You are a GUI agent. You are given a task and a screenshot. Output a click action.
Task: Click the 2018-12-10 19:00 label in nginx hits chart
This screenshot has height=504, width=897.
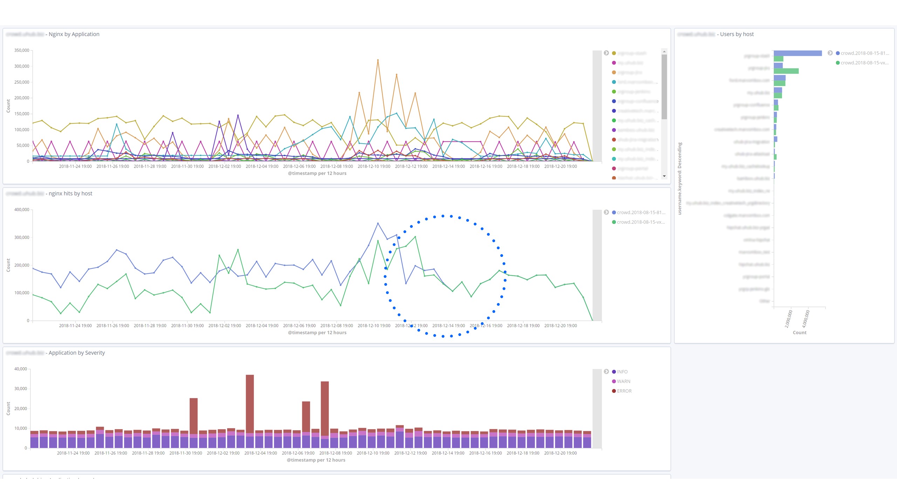374,325
